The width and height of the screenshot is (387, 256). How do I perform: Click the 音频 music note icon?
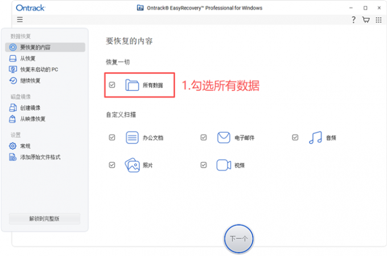click(315, 137)
